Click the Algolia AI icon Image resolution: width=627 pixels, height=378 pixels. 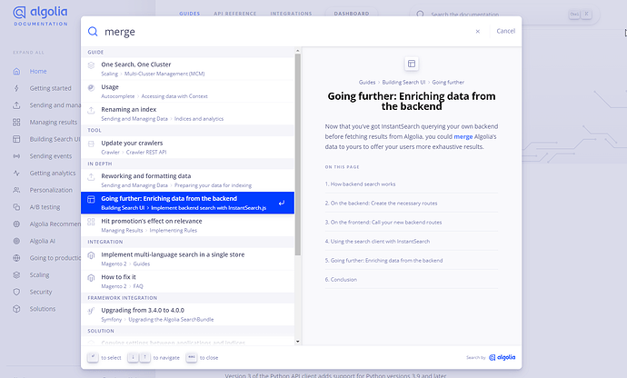coord(16,241)
